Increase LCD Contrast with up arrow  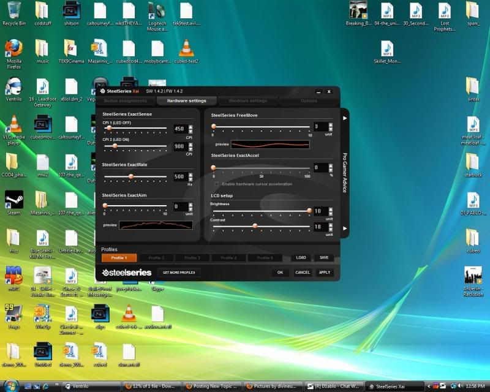click(331, 225)
